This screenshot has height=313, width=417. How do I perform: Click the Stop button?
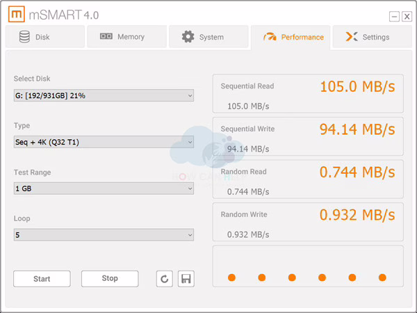(x=110, y=279)
